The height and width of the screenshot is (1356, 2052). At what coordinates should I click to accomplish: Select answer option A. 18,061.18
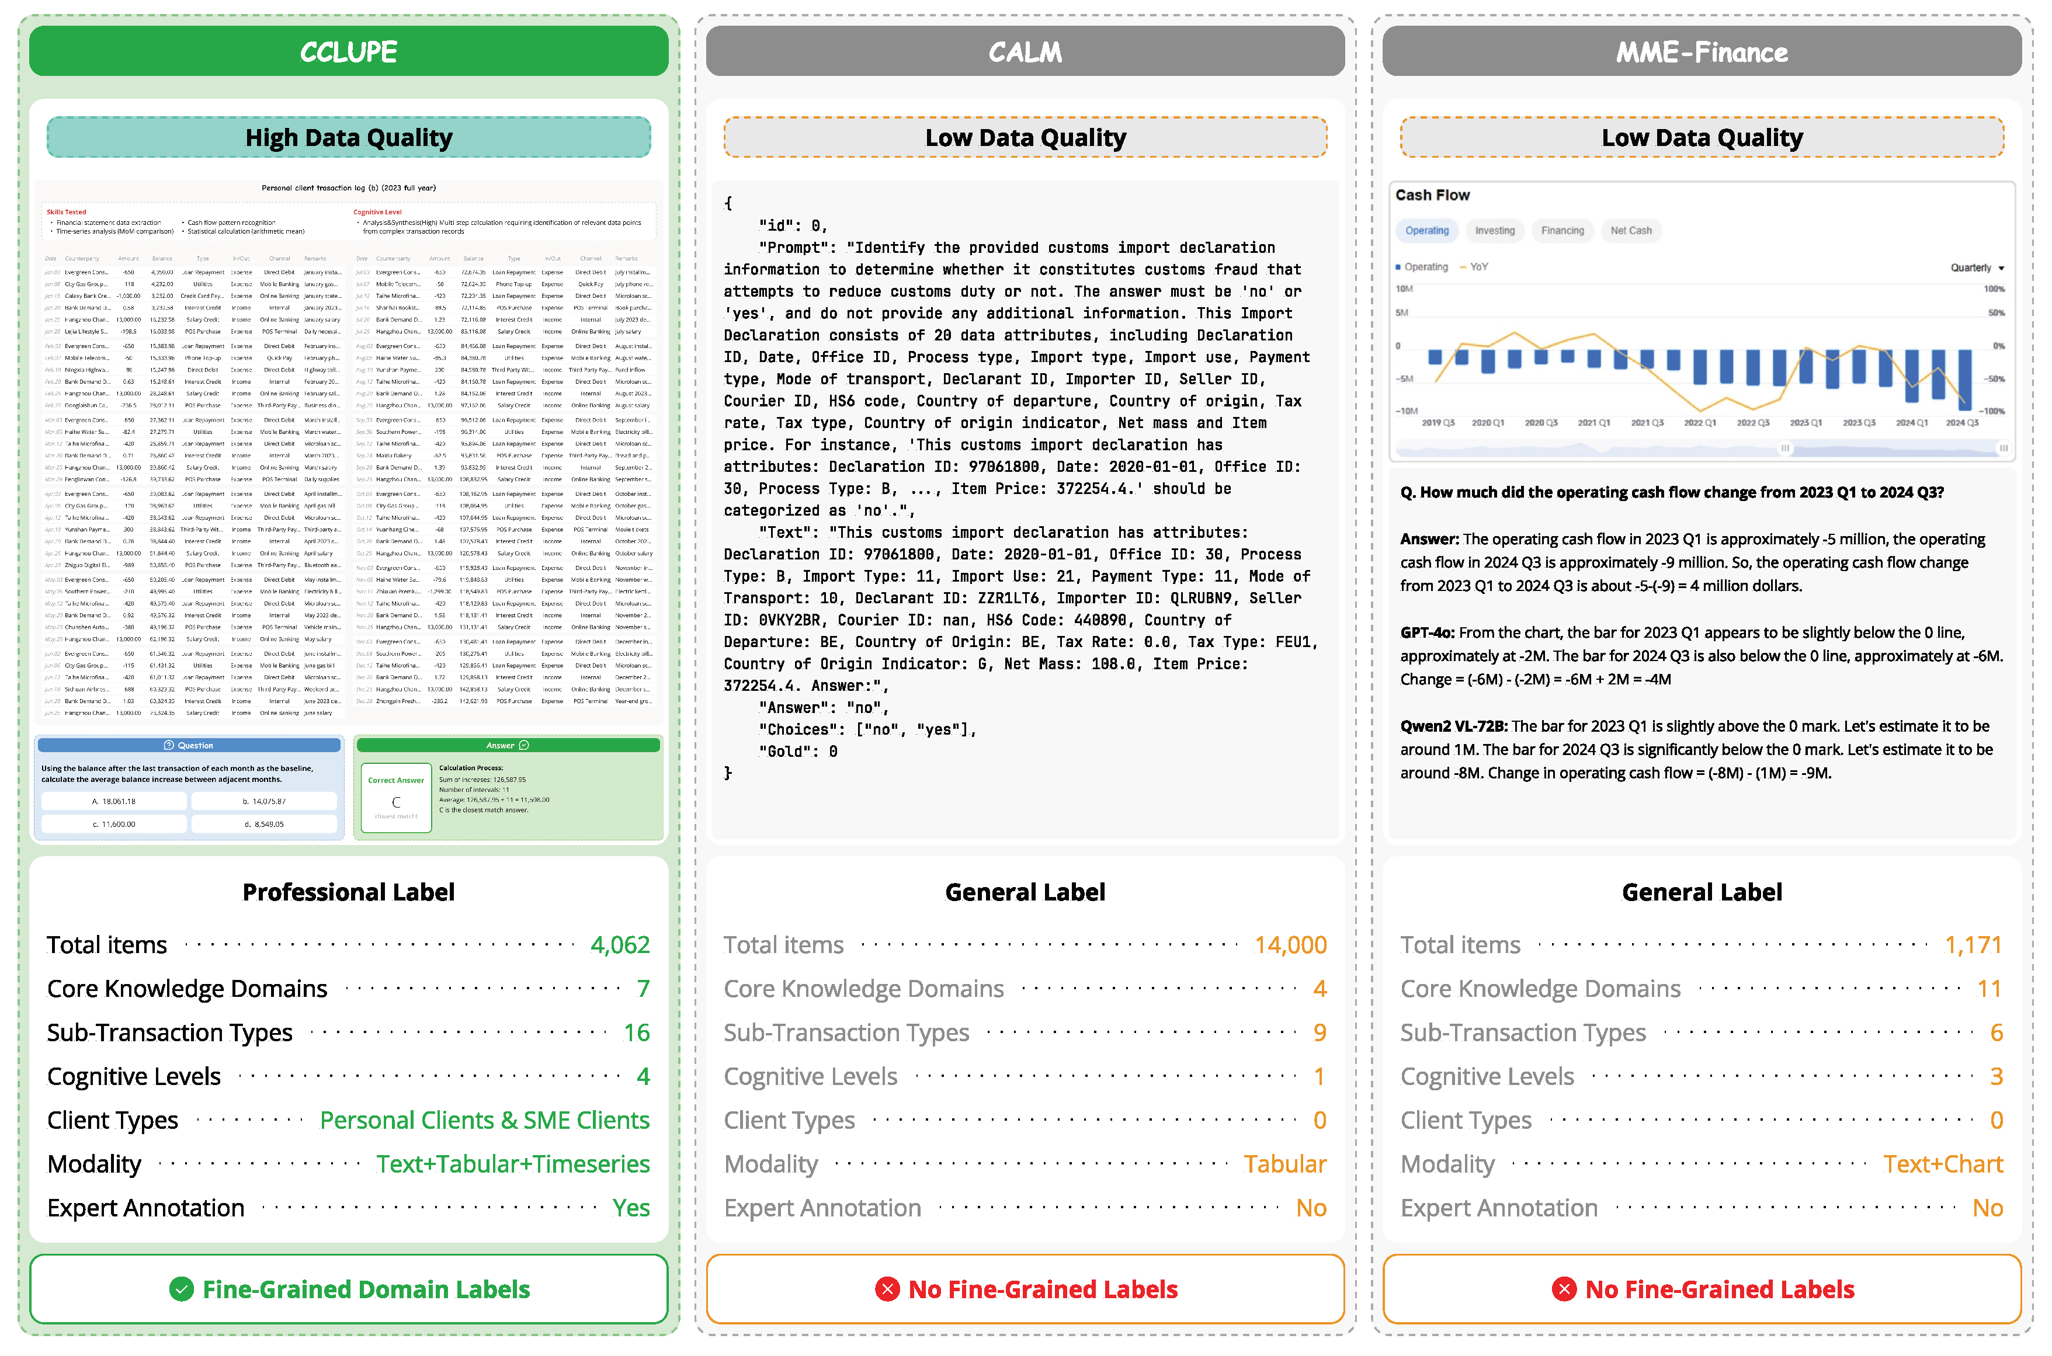pos(114,802)
